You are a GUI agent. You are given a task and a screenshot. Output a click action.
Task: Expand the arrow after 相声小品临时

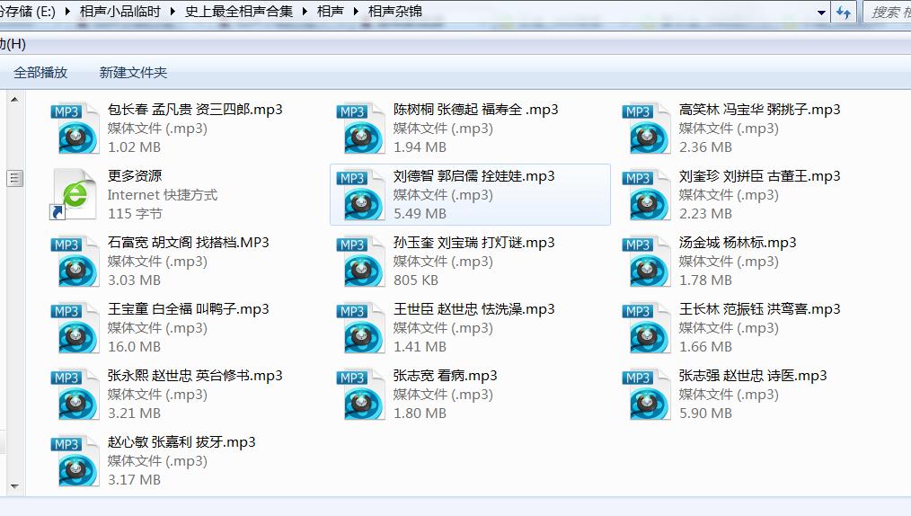(172, 11)
